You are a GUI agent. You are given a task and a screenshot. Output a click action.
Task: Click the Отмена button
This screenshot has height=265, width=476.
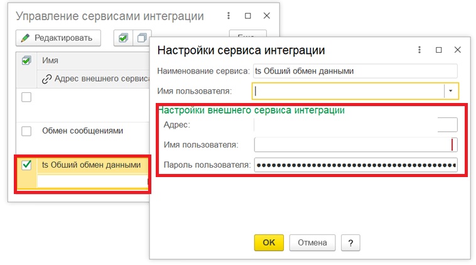click(x=312, y=242)
